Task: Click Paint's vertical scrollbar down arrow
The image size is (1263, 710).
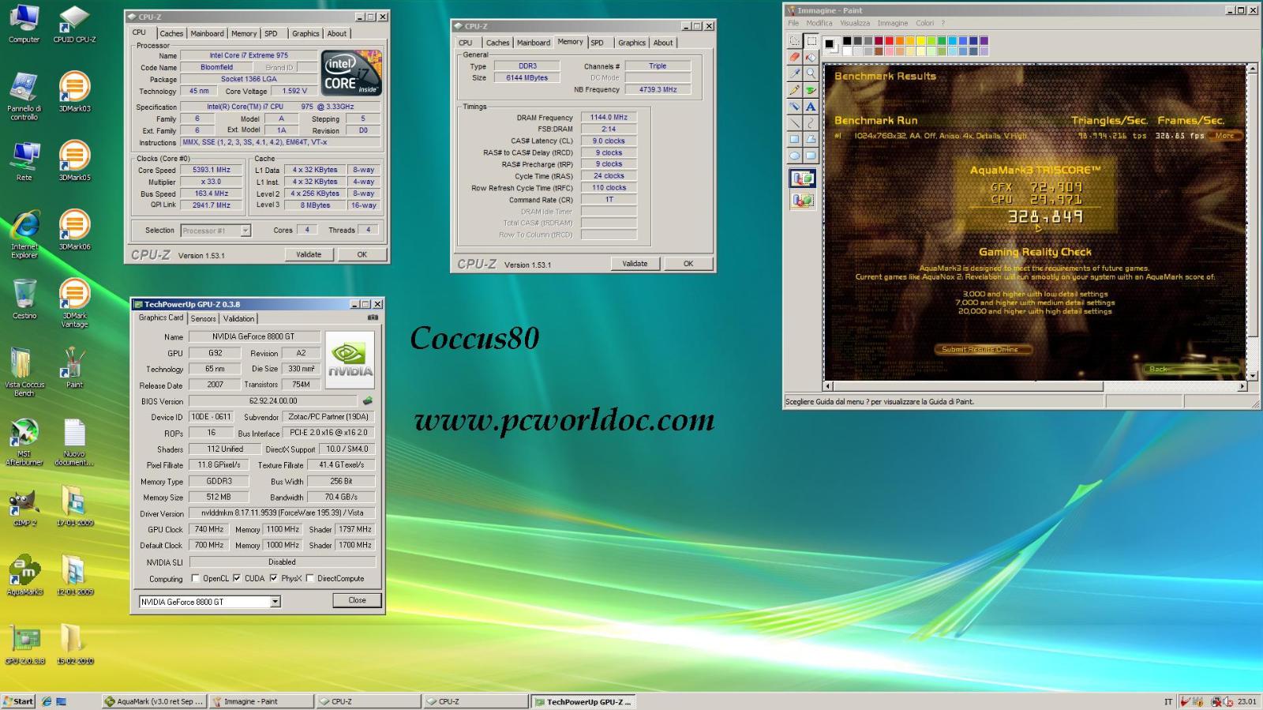Action: [x=1252, y=375]
